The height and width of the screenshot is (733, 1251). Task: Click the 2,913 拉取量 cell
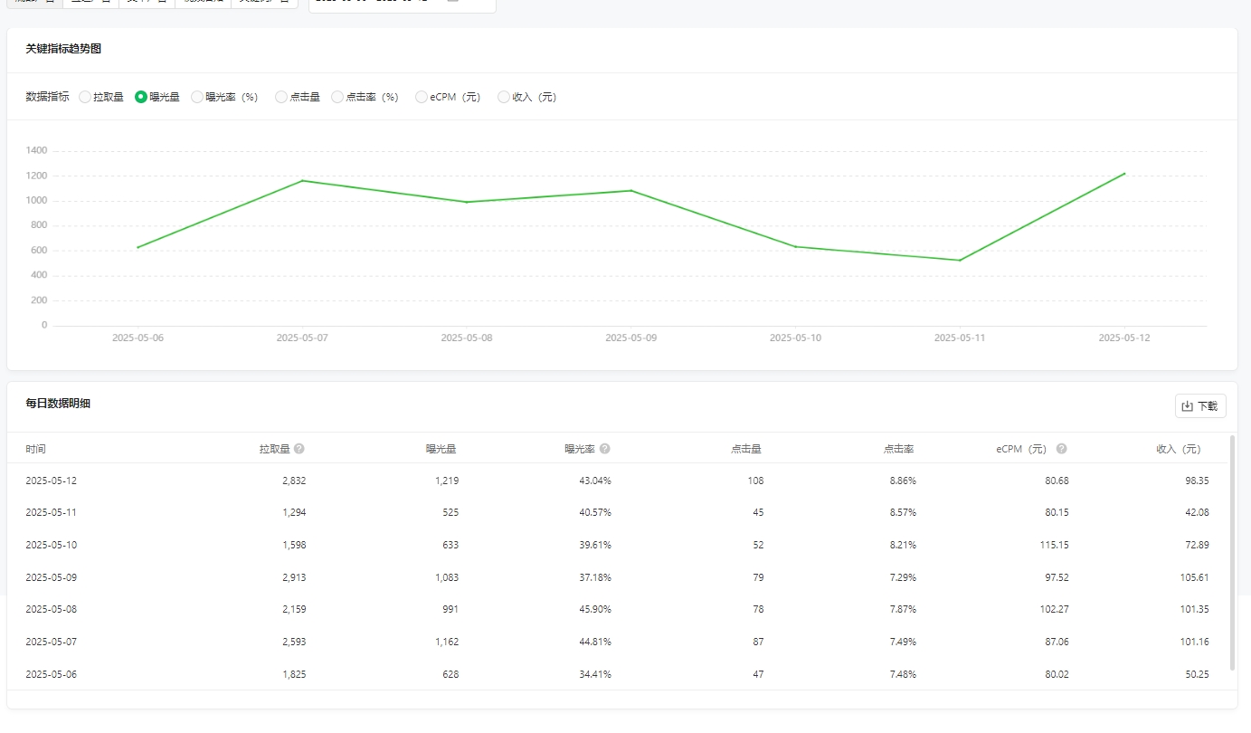click(294, 577)
